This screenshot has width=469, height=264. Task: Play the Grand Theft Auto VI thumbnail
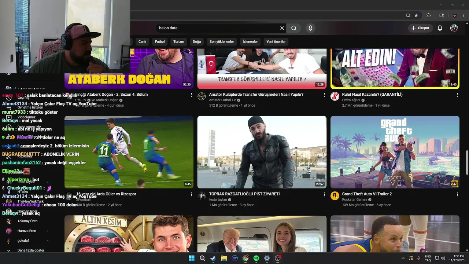click(395, 152)
